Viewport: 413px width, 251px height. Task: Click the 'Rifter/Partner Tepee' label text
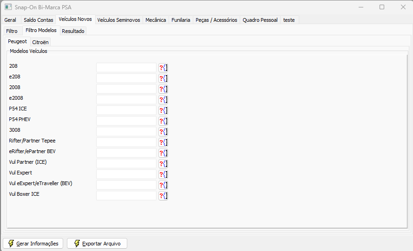32,141
